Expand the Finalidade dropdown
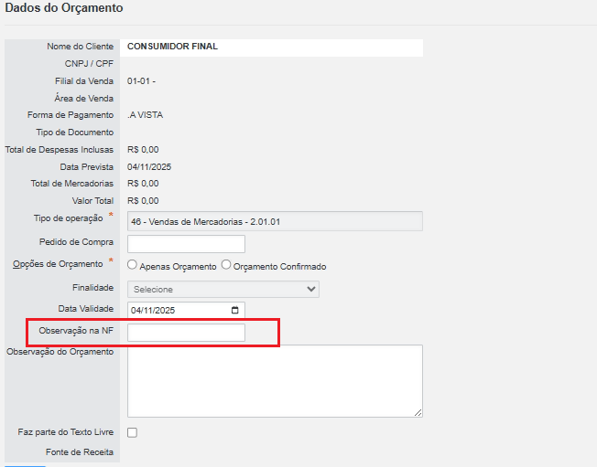The height and width of the screenshot is (467, 597). click(223, 289)
